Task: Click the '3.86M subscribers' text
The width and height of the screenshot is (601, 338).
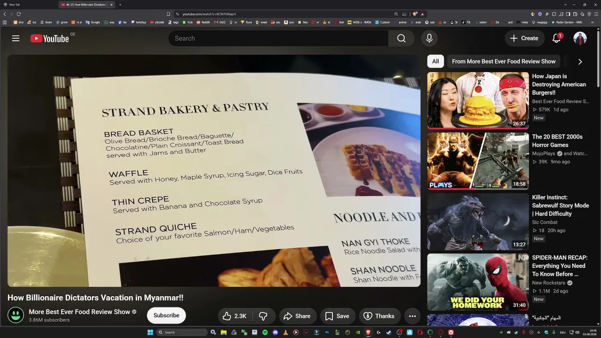Action: click(x=49, y=320)
